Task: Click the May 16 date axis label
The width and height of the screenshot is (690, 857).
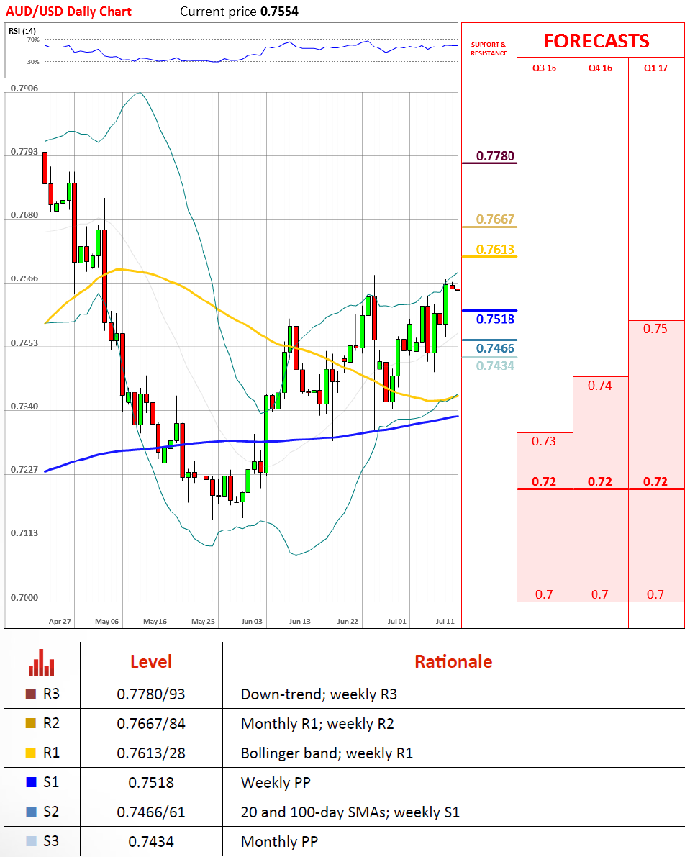Action: coord(155,622)
